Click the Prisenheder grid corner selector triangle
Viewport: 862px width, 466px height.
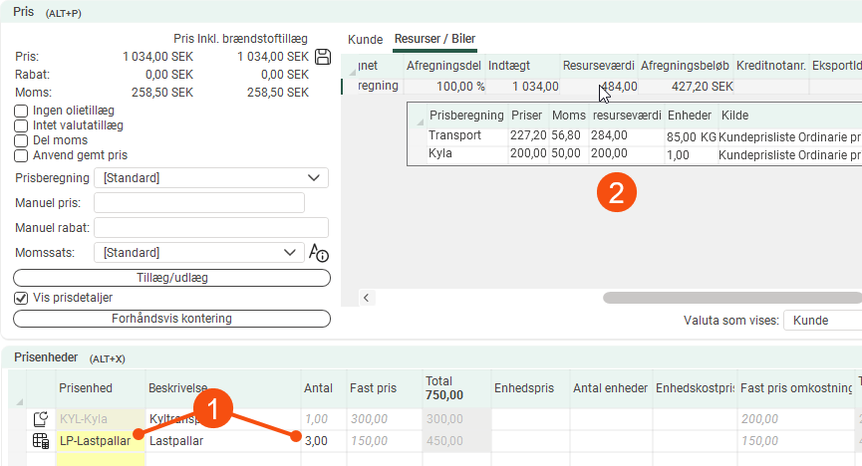[x=20, y=401]
